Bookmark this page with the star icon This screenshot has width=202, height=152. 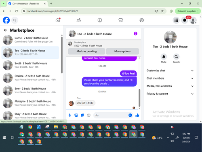coord(162,11)
